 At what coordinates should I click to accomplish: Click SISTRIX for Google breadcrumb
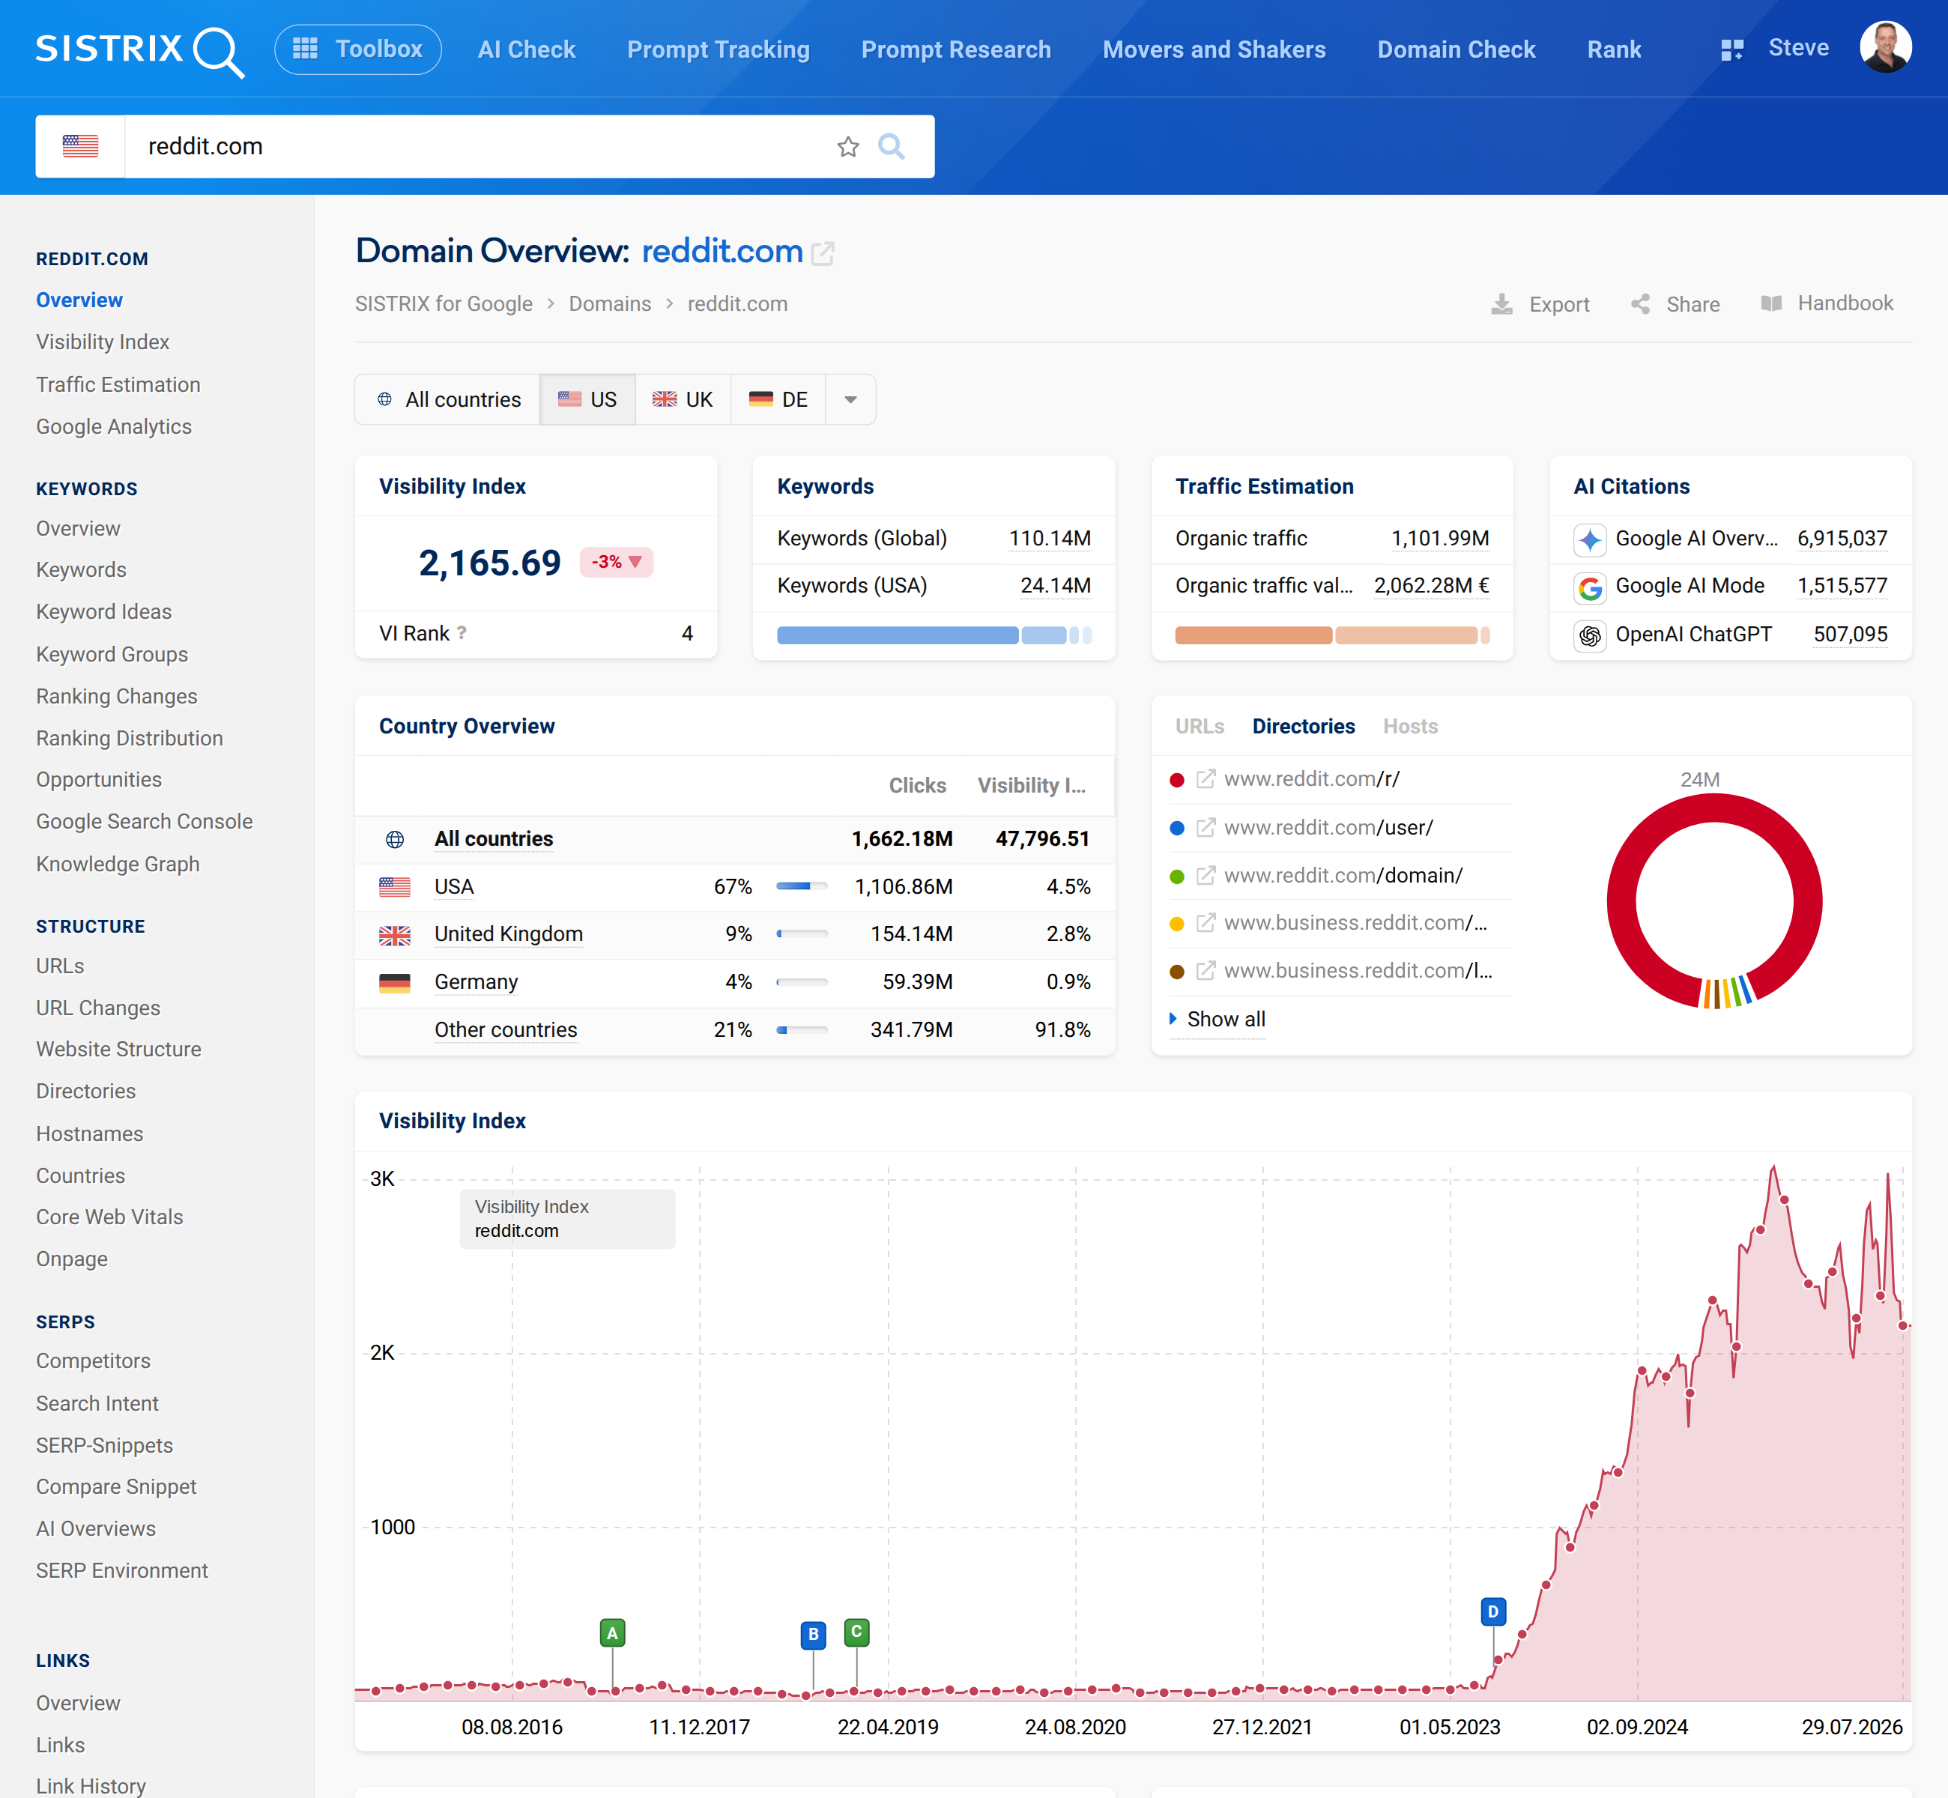(x=444, y=303)
